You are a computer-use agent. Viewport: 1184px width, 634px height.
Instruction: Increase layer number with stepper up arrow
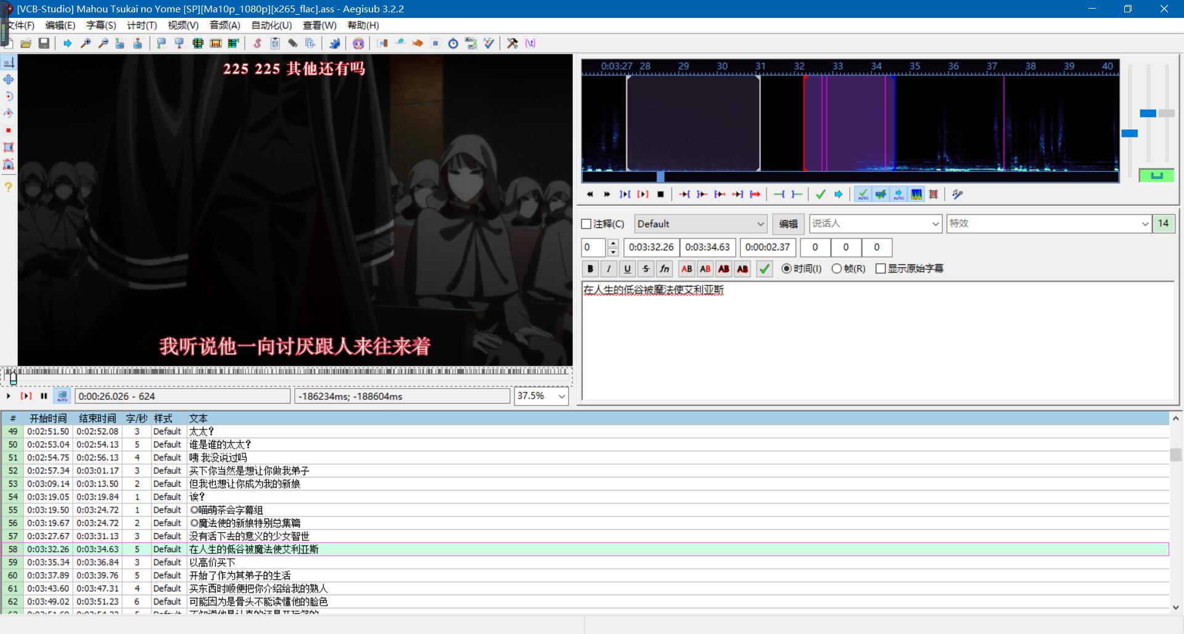click(x=613, y=243)
